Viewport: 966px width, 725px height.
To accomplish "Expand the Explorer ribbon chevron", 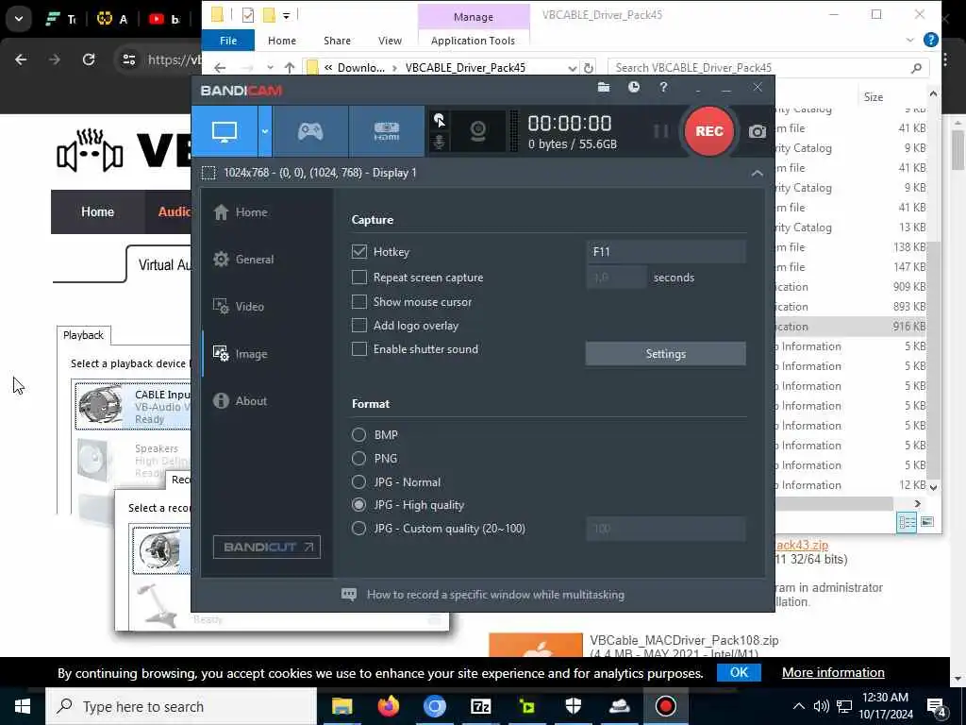I will tap(910, 41).
